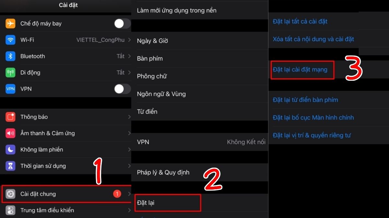The width and height of the screenshot is (389, 218).
Task: Tap the Bluetooth icon
Action: [x=11, y=56]
